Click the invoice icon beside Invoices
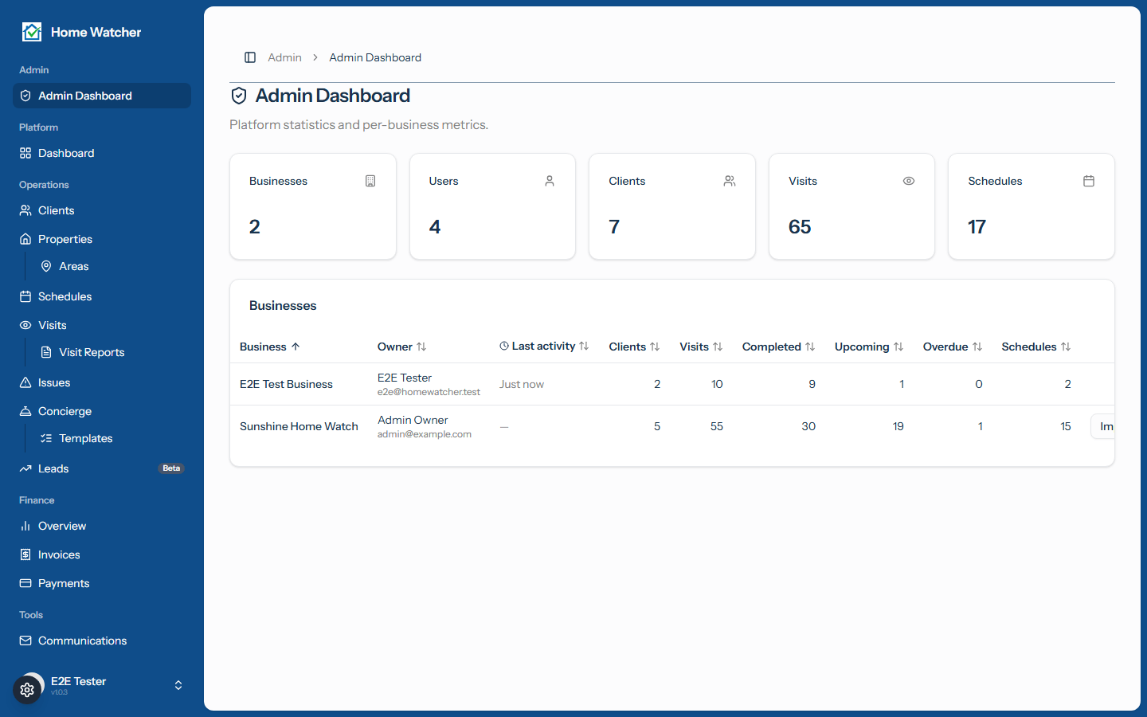 (25, 554)
